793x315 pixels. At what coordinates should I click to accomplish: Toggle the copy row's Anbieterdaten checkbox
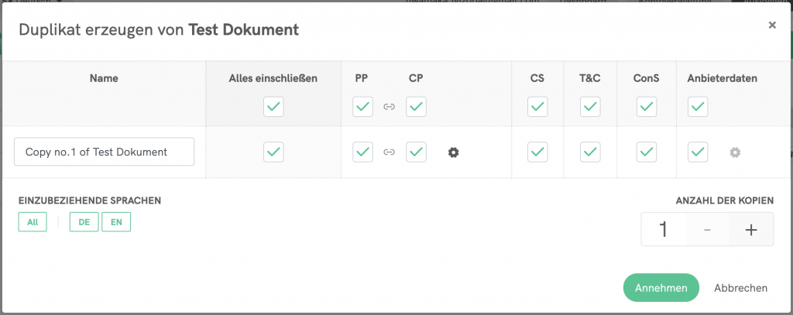click(x=698, y=152)
